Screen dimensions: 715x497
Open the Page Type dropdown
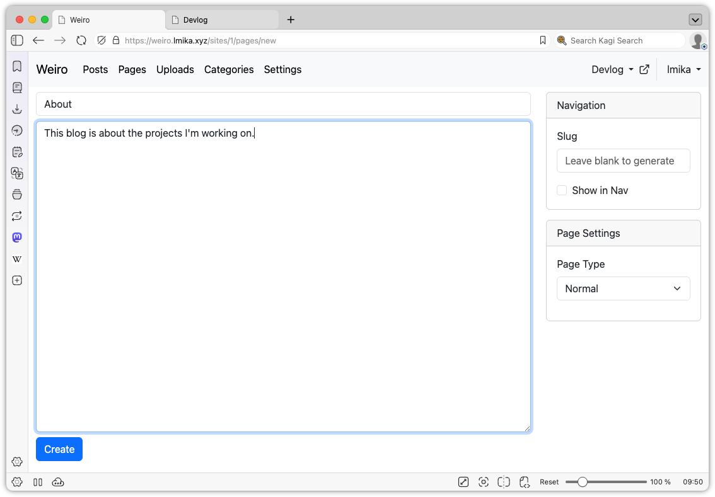point(623,288)
